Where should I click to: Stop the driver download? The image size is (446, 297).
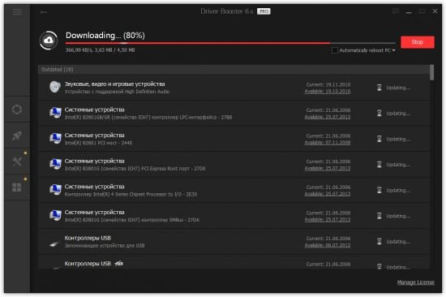coord(418,42)
